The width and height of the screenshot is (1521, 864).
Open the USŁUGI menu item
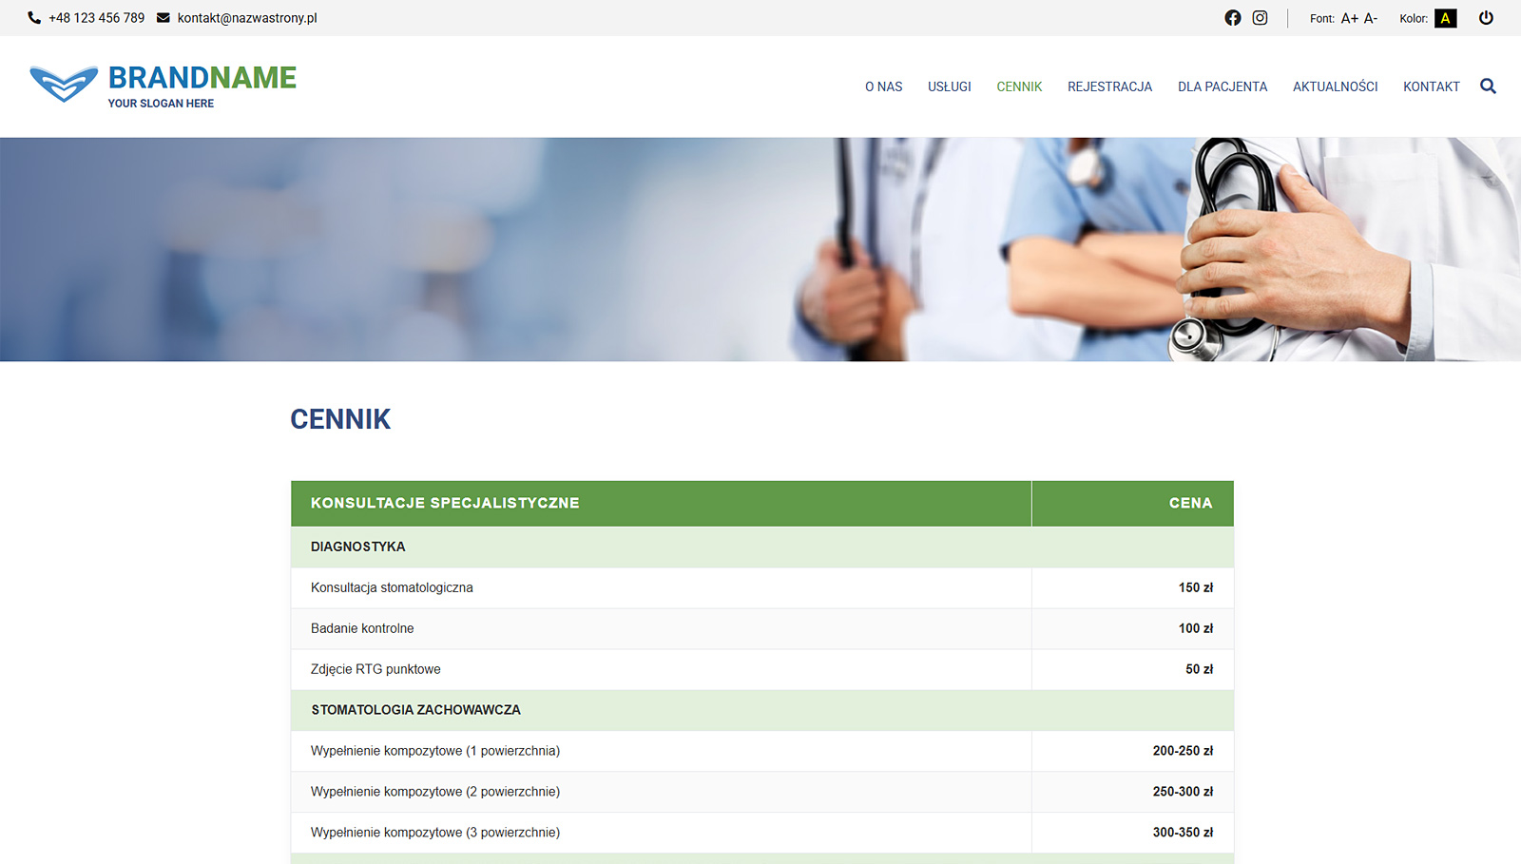coord(949,86)
